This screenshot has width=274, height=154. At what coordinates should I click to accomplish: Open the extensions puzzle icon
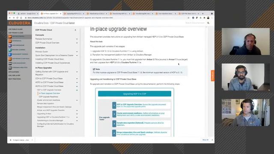click(204, 18)
